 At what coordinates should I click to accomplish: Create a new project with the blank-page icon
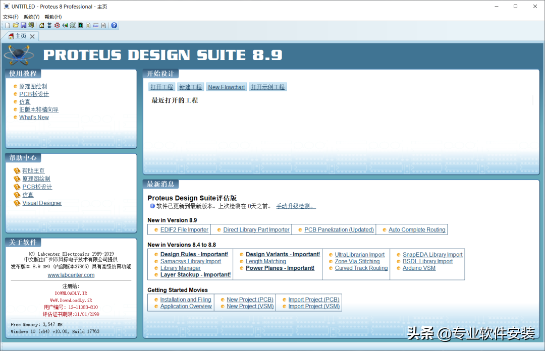point(7,25)
